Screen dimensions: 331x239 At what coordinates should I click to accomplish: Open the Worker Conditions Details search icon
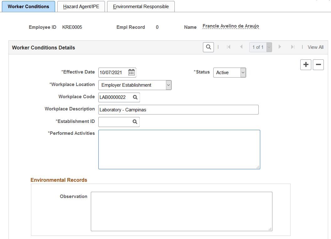click(208, 47)
